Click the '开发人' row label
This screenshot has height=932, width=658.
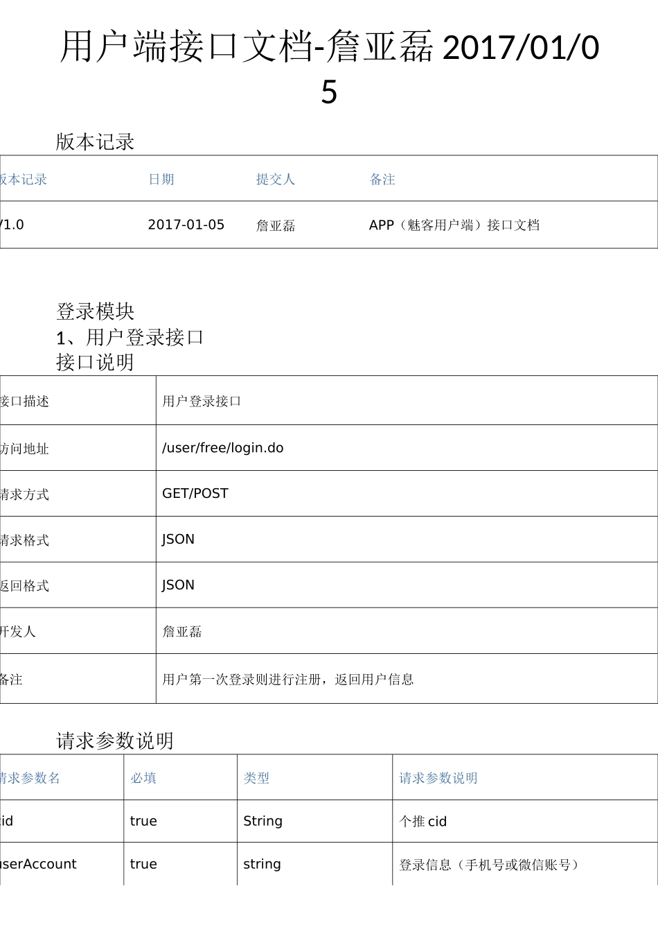coord(18,632)
